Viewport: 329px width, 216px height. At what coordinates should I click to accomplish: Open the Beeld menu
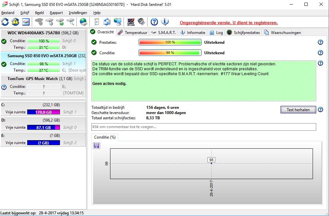point(39,13)
